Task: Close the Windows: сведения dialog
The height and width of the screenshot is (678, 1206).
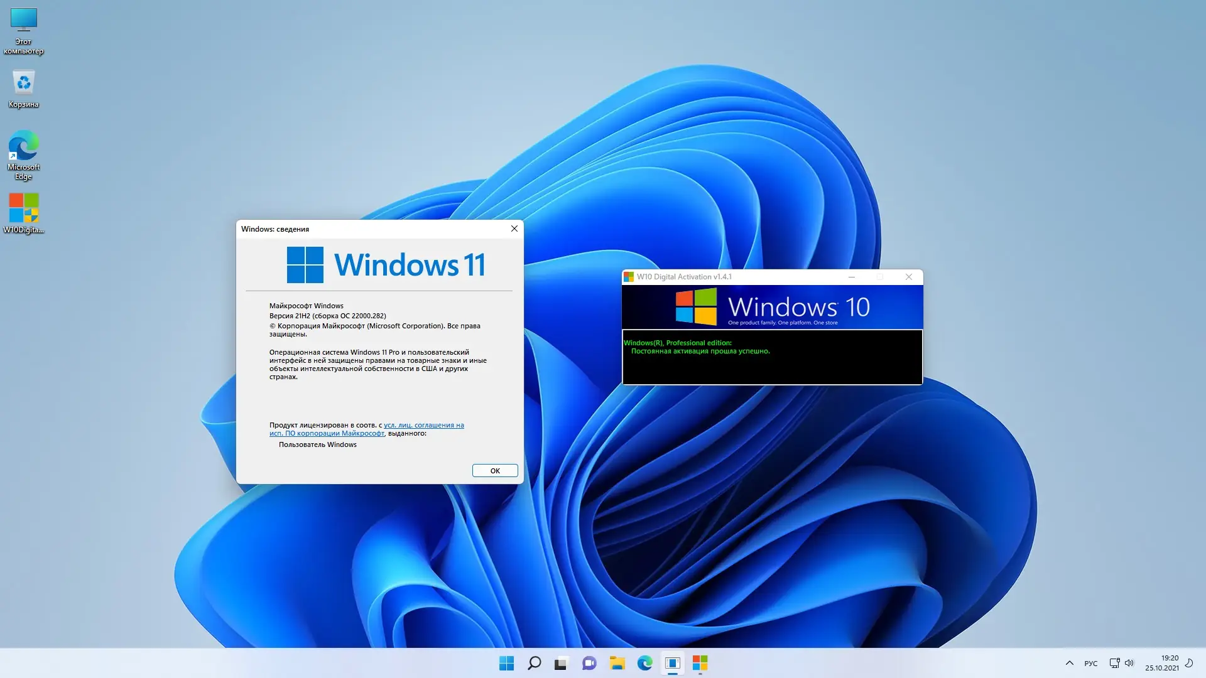Action: click(514, 229)
